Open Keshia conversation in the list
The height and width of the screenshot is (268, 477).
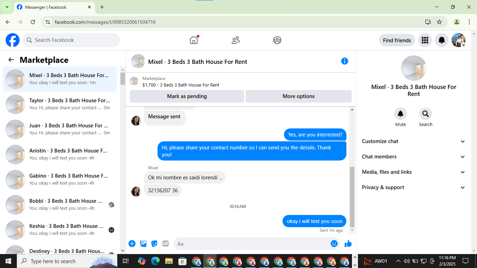60,230
